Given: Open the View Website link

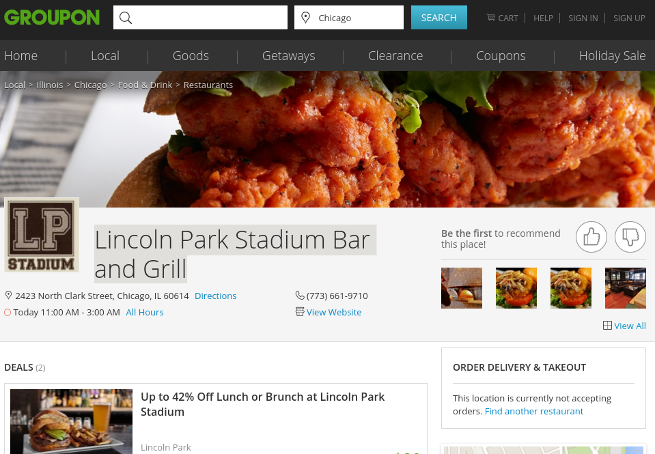Looking at the screenshot, I should (334, 312).
